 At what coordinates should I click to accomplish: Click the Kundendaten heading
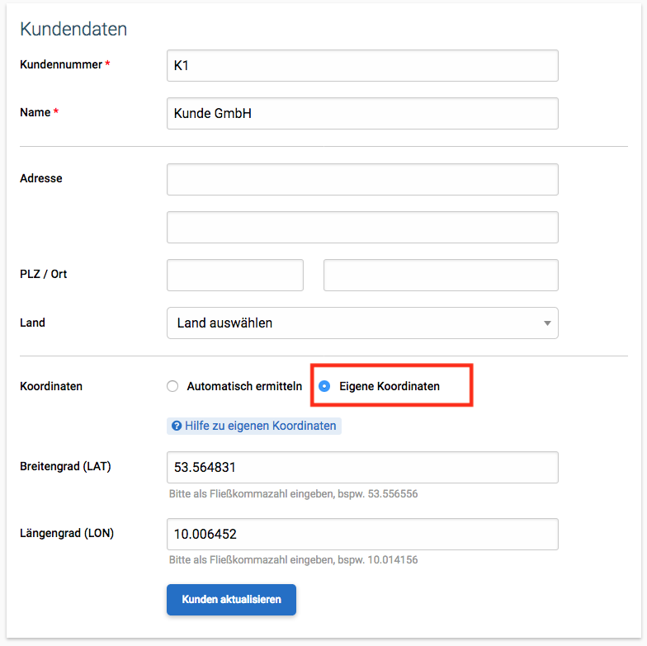73,29
